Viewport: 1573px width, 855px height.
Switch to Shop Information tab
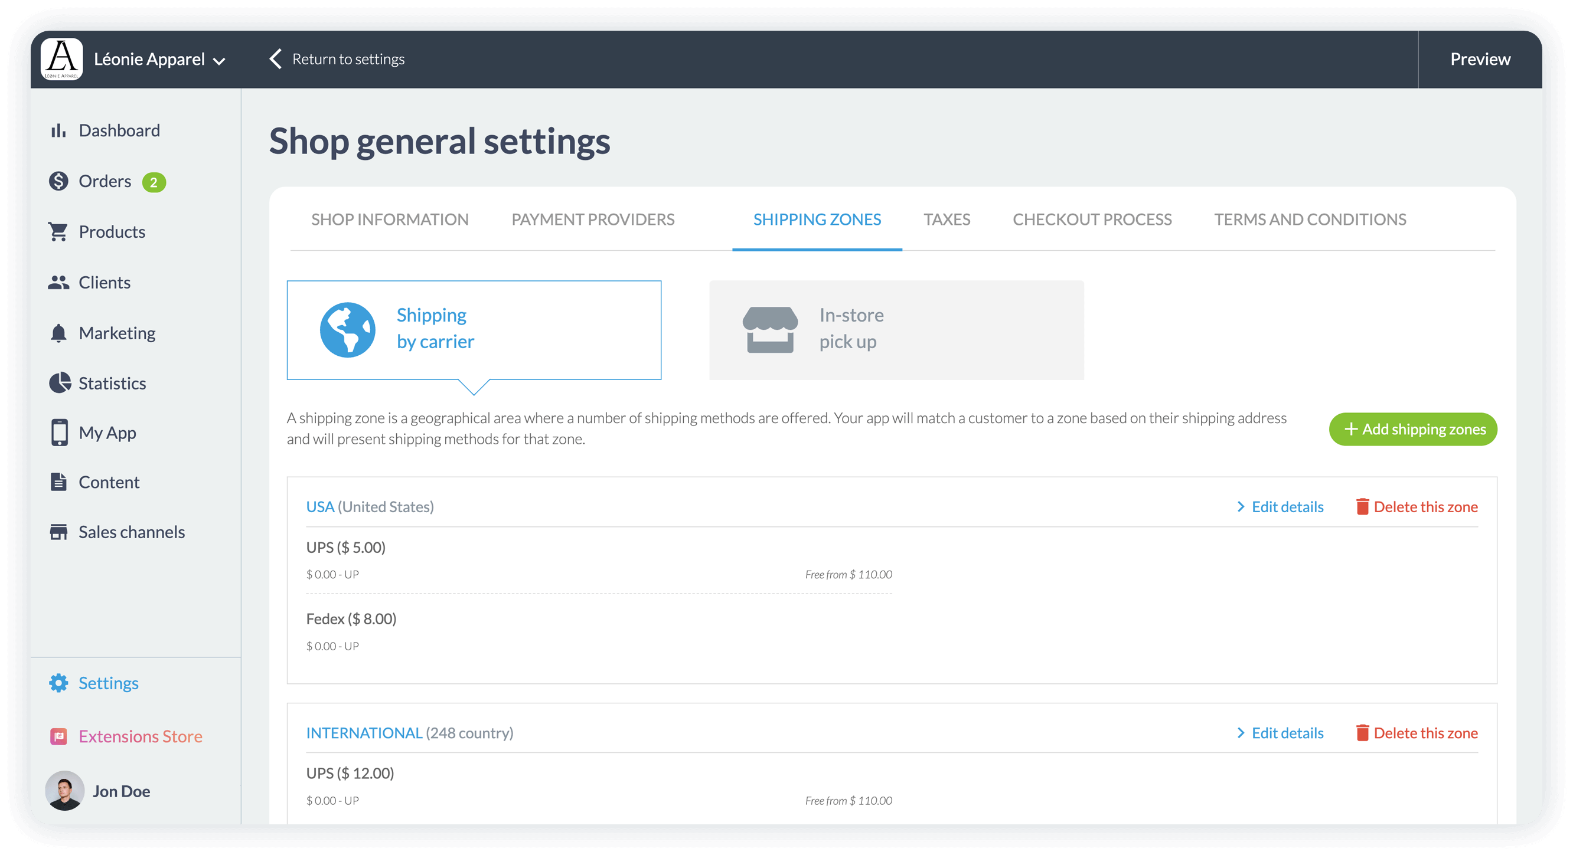click(x=390, y=219)
